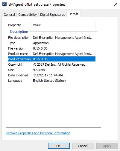Switch to the General tab
Screen dimensions: 120x151
pyautogui.click(x=9, y=15)
